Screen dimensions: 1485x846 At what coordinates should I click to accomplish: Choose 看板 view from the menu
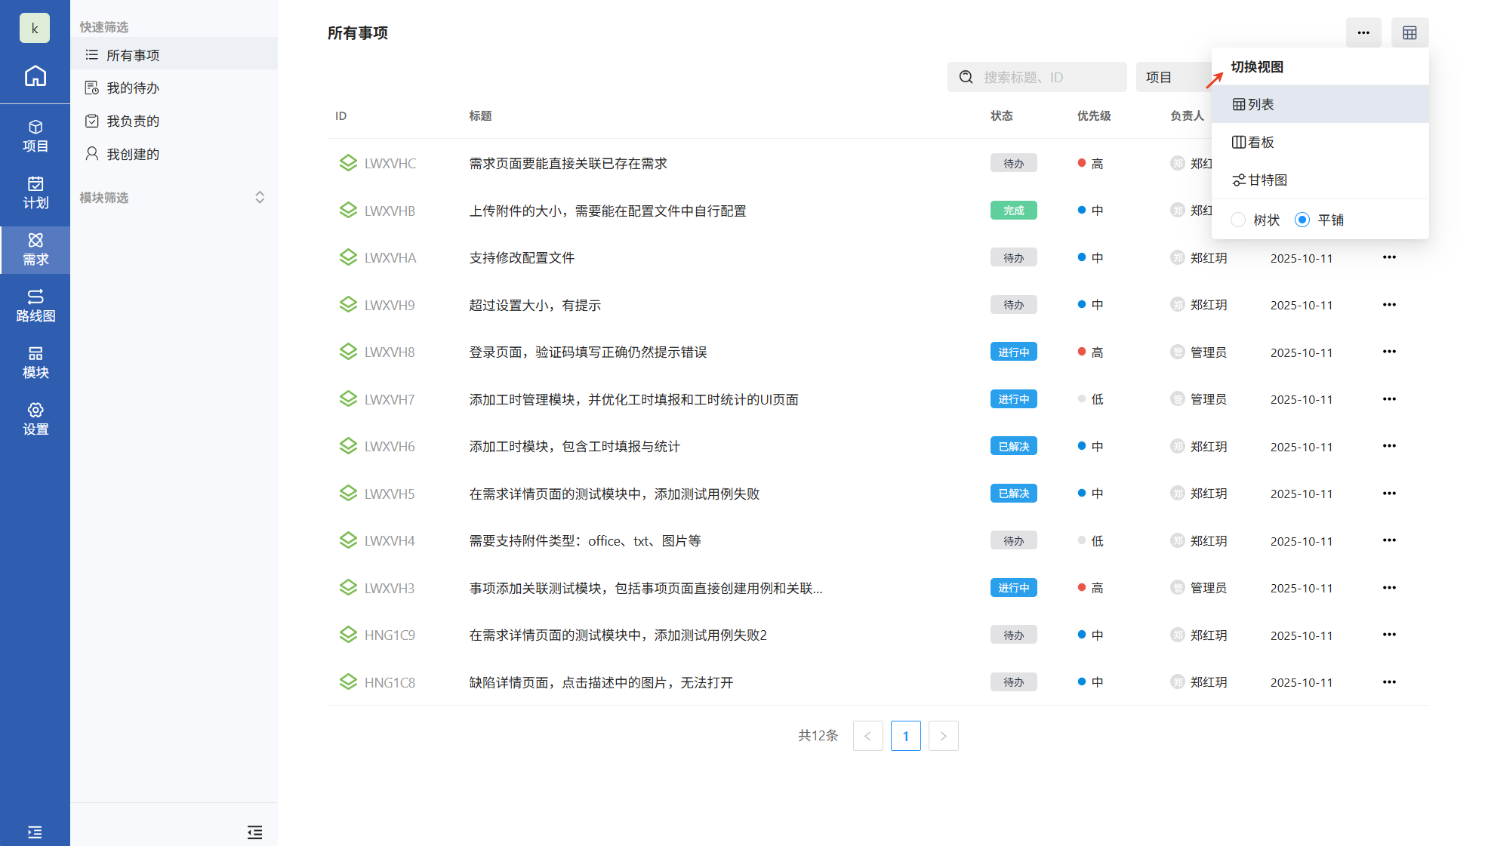click(1253, 142)
